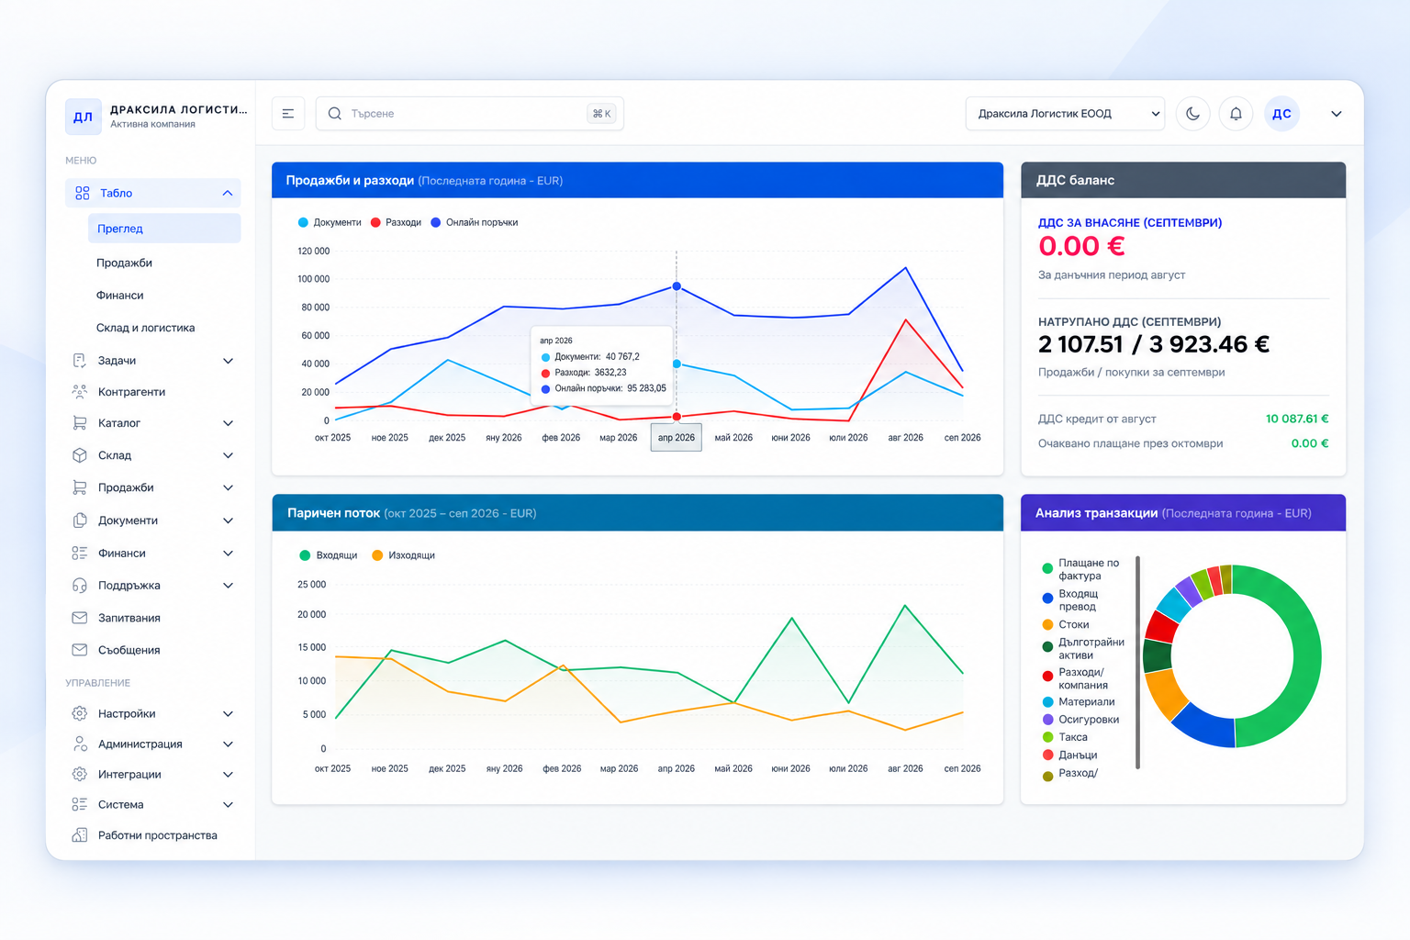Click the ДЛ company logo badge
The width and height of the screenshot is (1410, 940).
coord(84,117)
